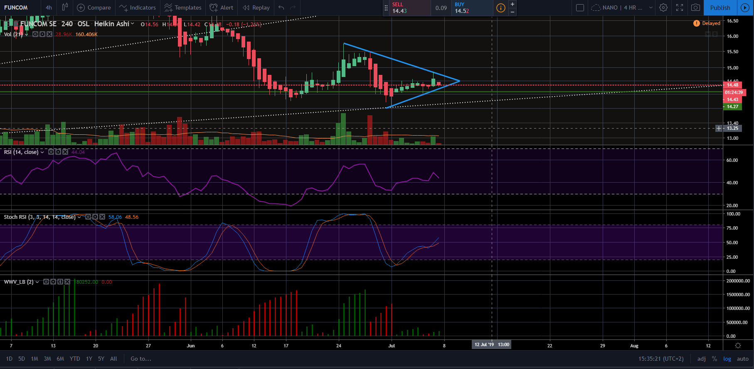Click the SELL 14.43 button

click(x=410, y=8)
